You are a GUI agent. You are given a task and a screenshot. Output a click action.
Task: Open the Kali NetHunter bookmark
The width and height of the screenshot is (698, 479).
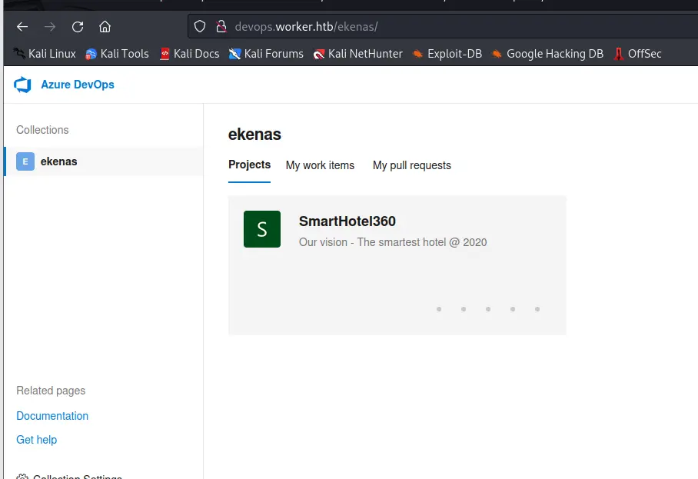point(358,54)
